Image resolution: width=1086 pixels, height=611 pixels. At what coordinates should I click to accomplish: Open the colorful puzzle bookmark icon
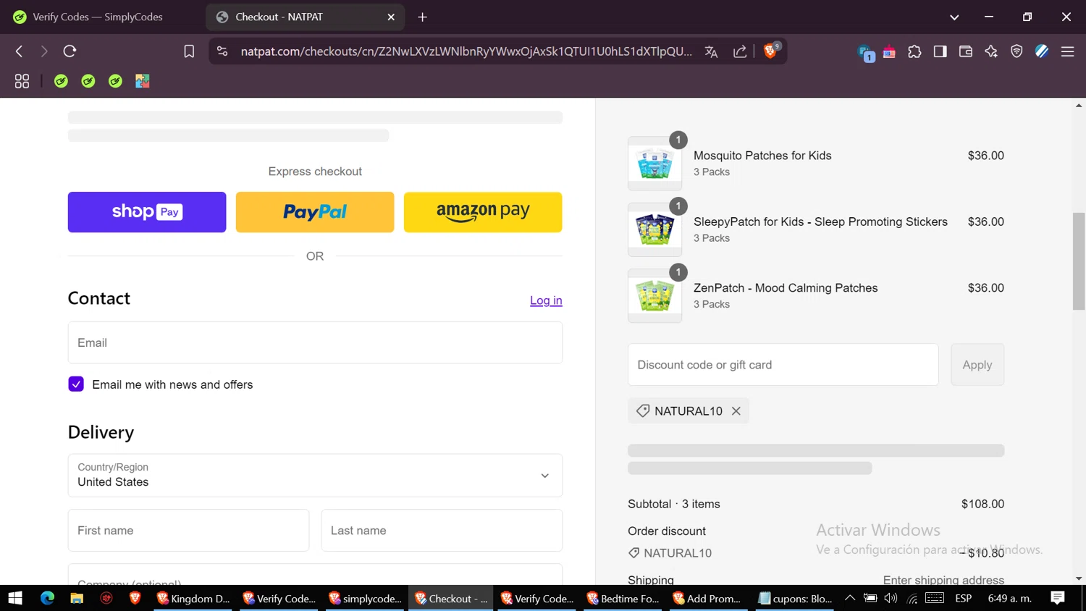pos(142,81)
